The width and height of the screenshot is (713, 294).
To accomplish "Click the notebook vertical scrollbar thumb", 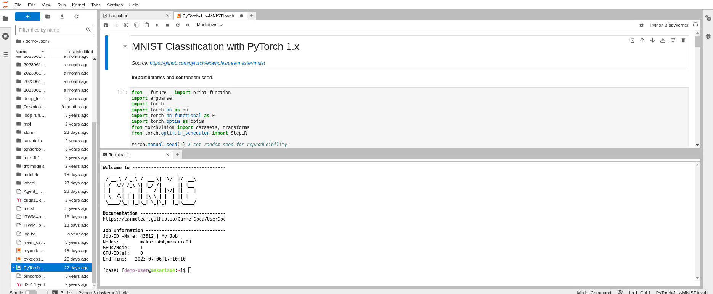I will click(x=697, y=41).
